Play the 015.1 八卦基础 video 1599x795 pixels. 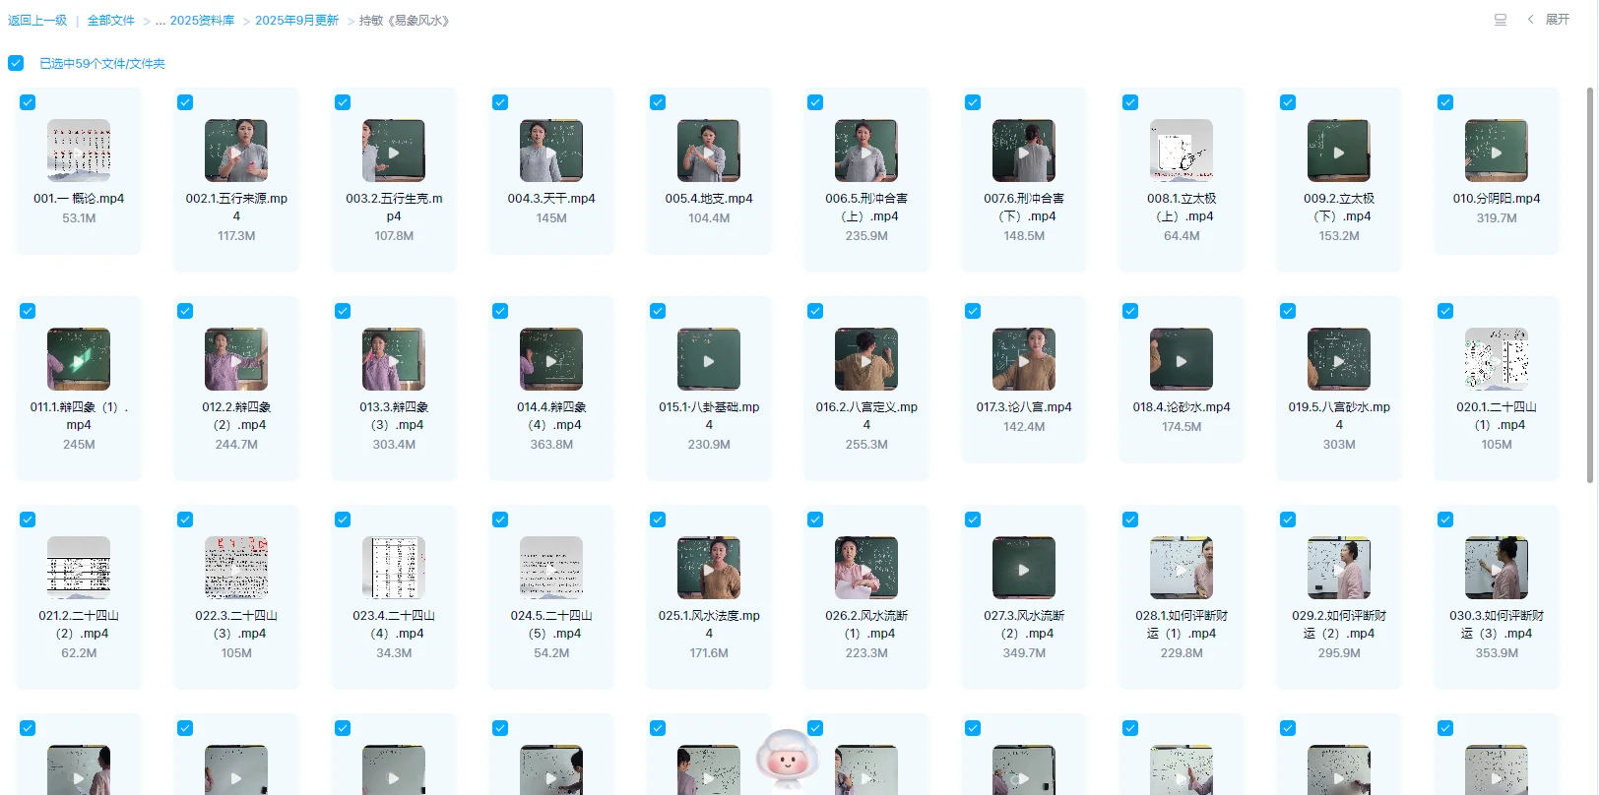709,360
